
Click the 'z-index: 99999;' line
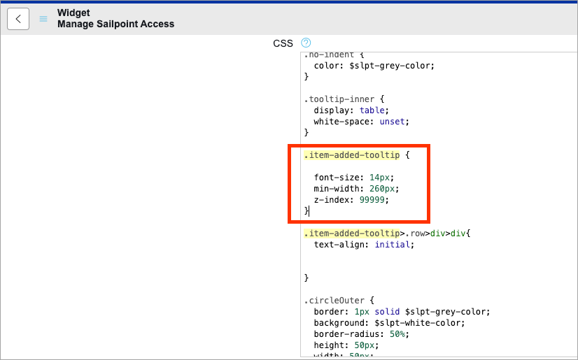351,200
